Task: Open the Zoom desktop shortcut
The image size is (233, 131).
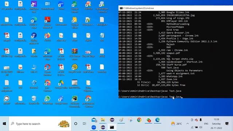Action: pos(61,5)
